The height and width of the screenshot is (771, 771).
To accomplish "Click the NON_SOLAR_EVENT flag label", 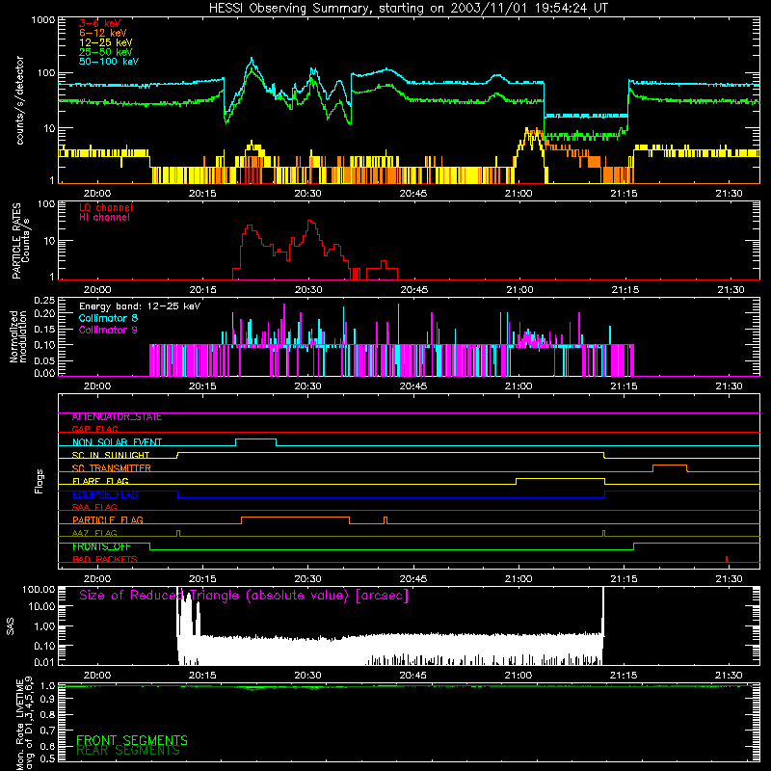I will (117, 442).
